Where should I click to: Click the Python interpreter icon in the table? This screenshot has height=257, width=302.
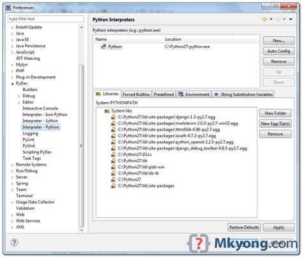[103, 46]
